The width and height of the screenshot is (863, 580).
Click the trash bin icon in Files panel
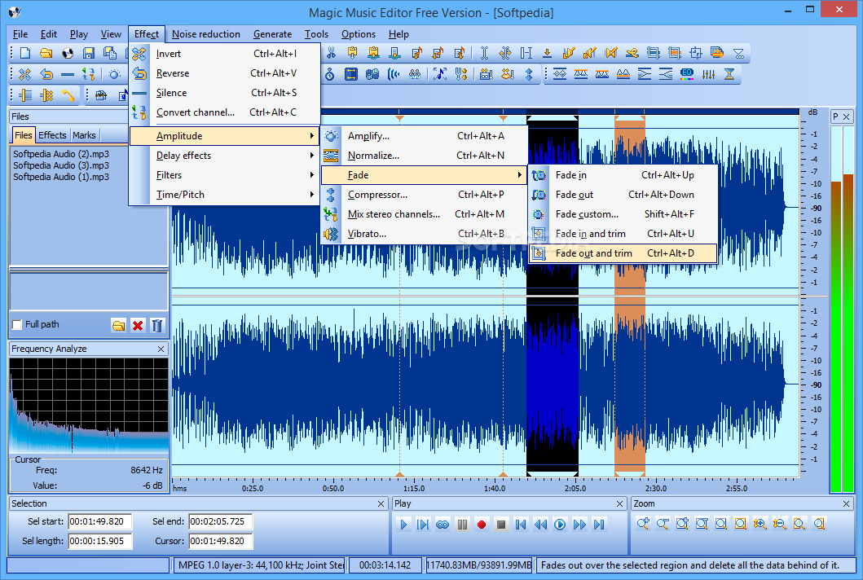coord(156,325)
